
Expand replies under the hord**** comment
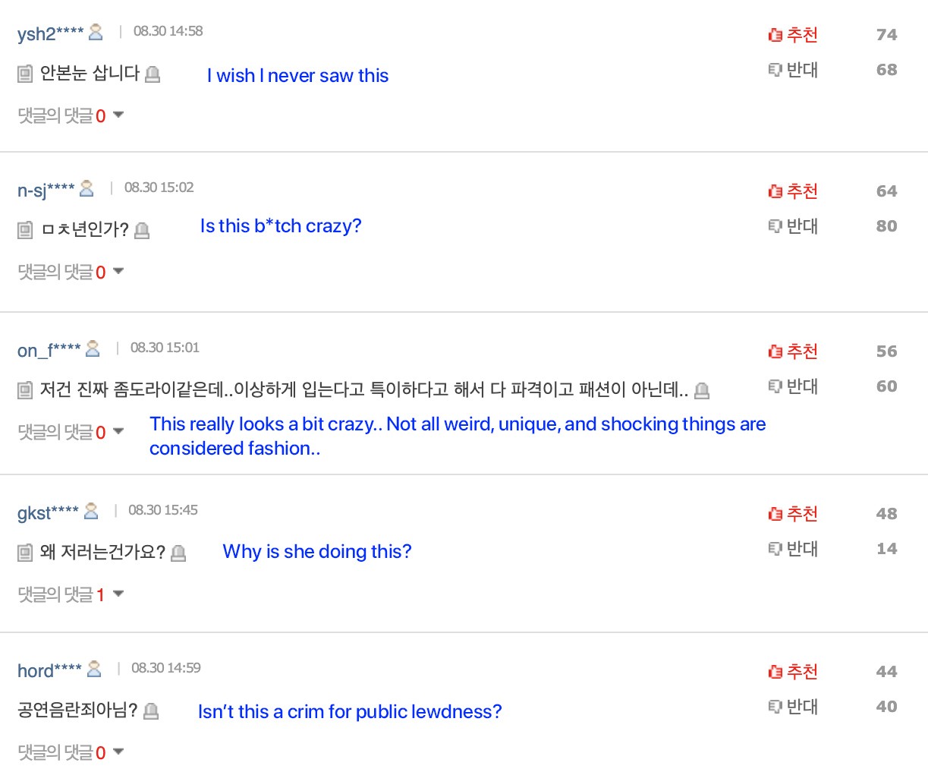tap(71, 752)
